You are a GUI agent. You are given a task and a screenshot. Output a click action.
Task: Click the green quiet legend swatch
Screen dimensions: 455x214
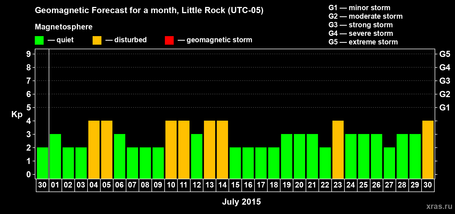click(39, 40)
